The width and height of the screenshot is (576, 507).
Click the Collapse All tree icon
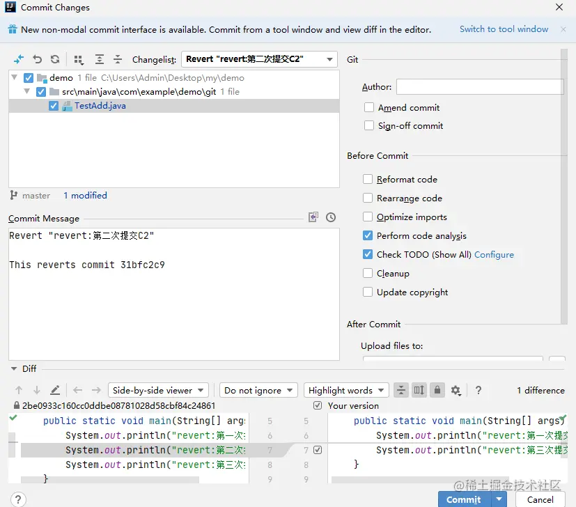coord(117,59)
